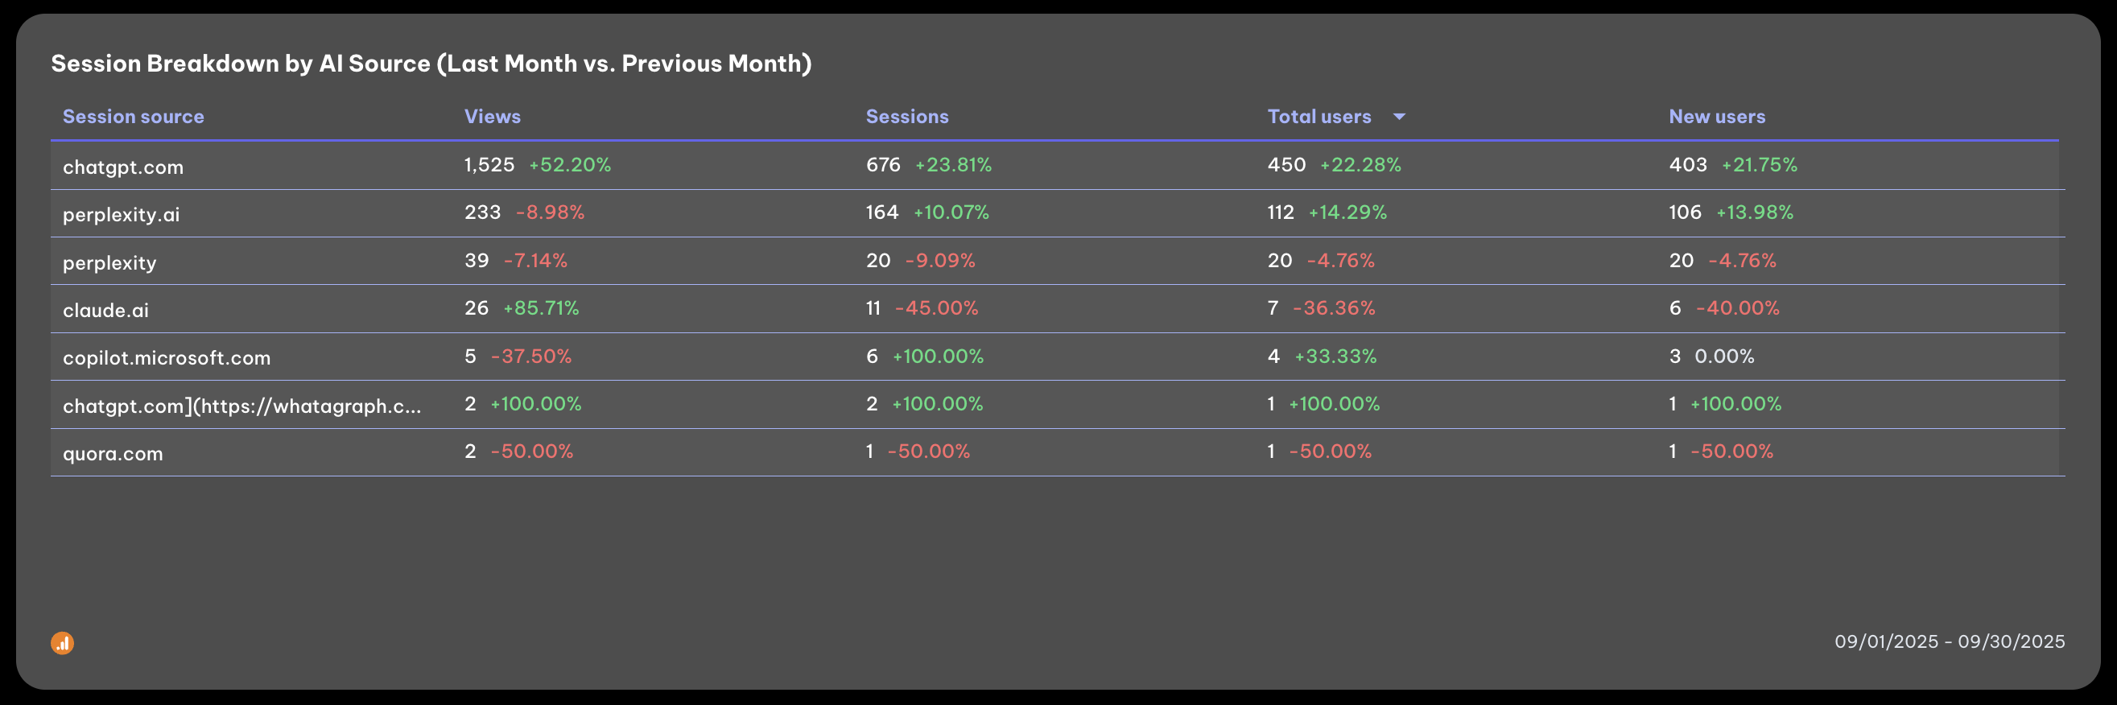Open the perplexity.ai source entry
This screenshot has height=705, width=2117.
point(120,213)
